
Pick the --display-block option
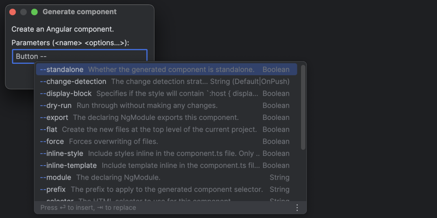(x=66, y=94)
